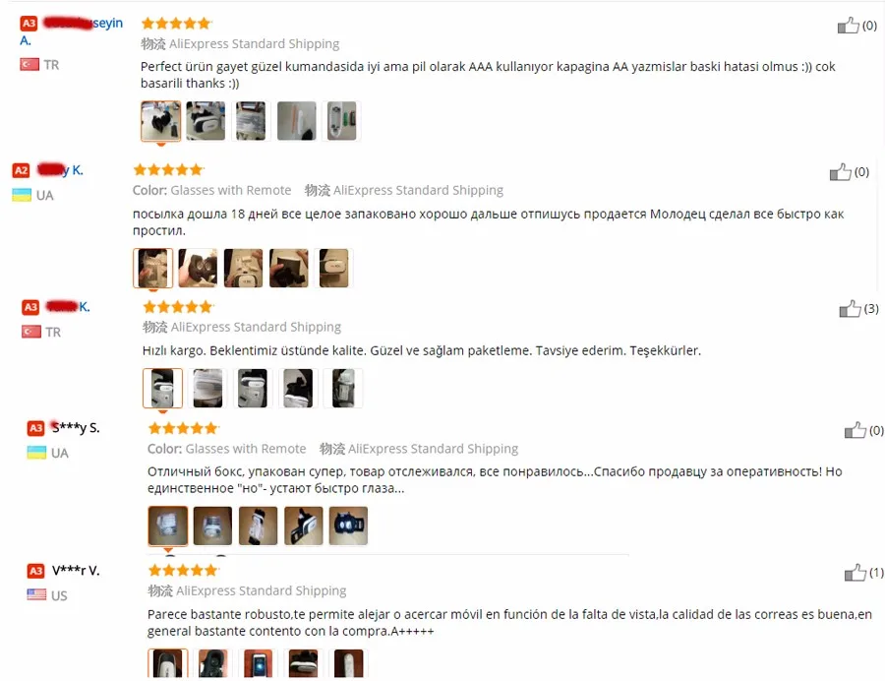Open third photo in 'Hızlı kargo' review
The height and width of the screenshot is (681, 885).
point(253,388)
